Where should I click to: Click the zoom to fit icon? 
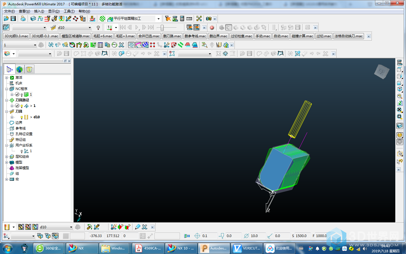[400, 110]
